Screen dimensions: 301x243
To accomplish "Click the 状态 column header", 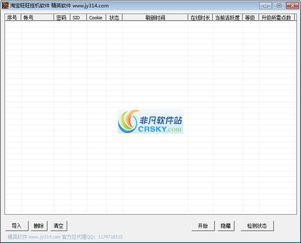I will click(114, 18).
